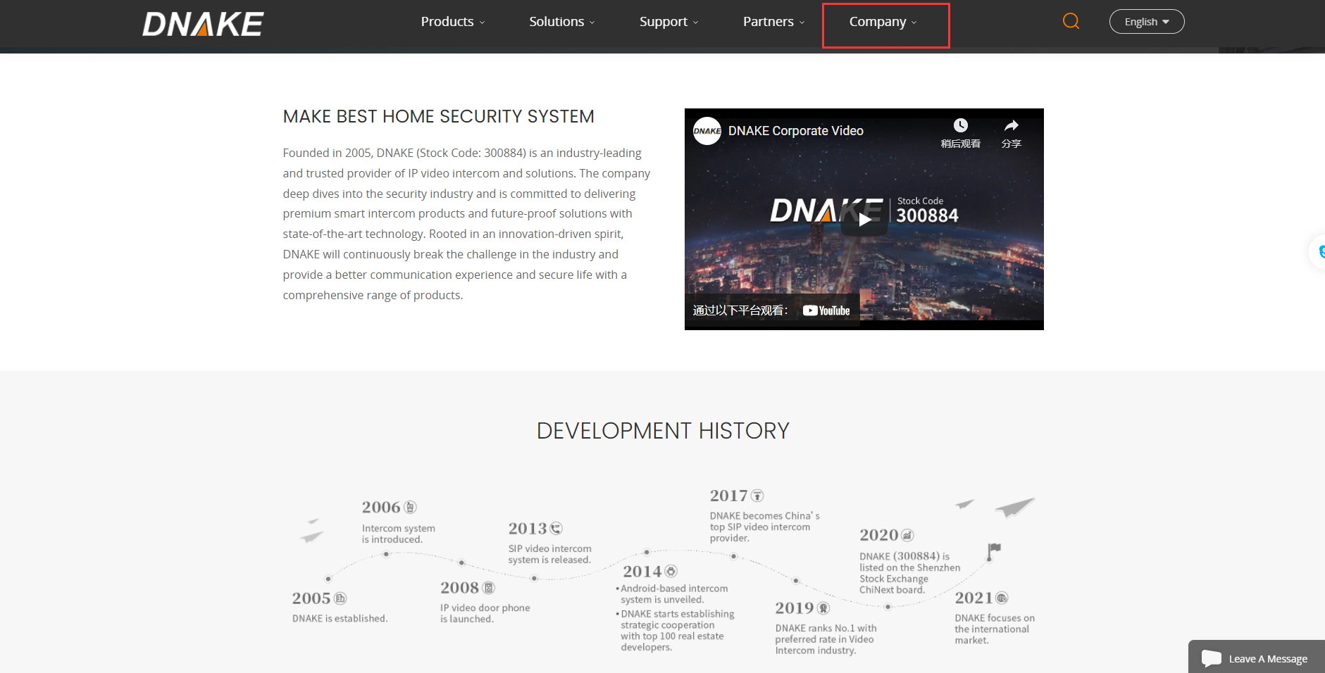1325x673 pixels.
Task: Click the 2017 milestone icon on timeline
Action: (757, 496)
